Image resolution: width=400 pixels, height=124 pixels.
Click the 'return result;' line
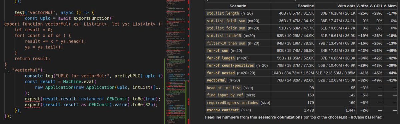pyautogui.click(x=33, y=59)
